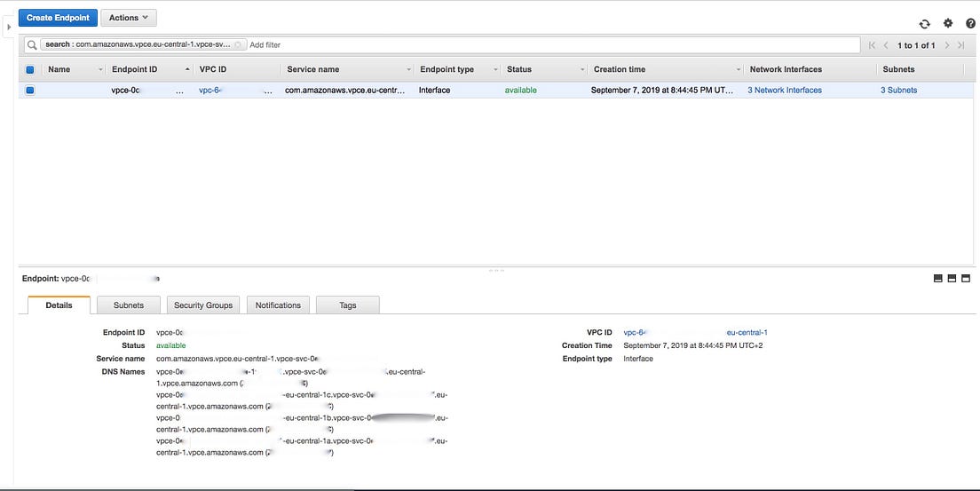Screen dimensions: 980x491
Task: Select the 'Interface' endpoint type cell in table
Action: 434,90
